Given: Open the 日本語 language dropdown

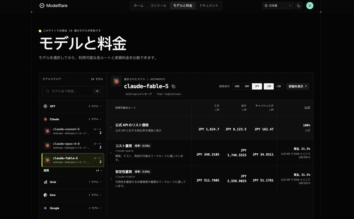Looking at the screenshot, I should [x=278, y=6].
